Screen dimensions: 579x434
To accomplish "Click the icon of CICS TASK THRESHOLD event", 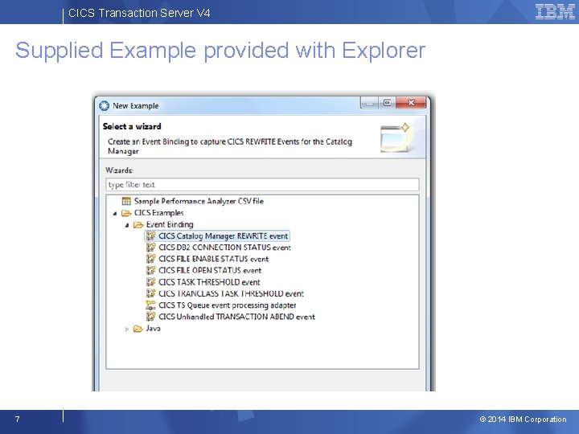I will (150, 282).
